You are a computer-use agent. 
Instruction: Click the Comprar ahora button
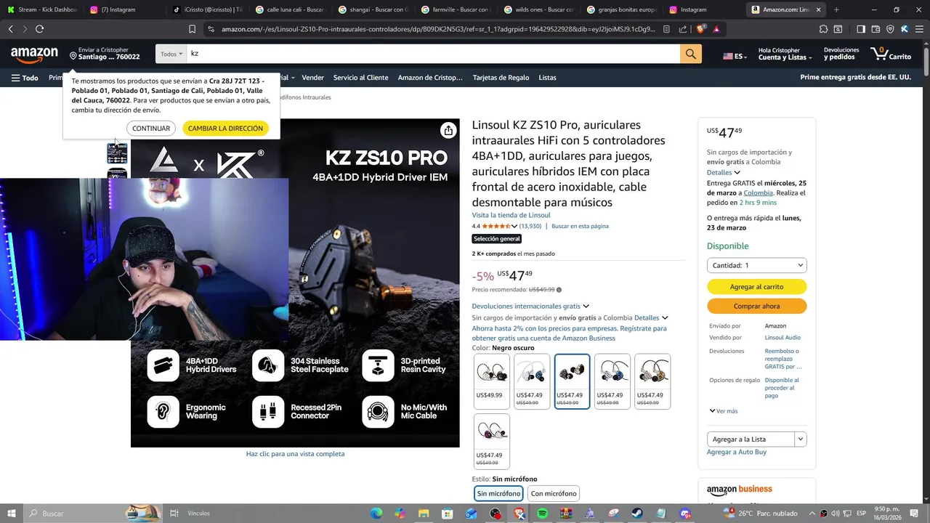[756, 307]
